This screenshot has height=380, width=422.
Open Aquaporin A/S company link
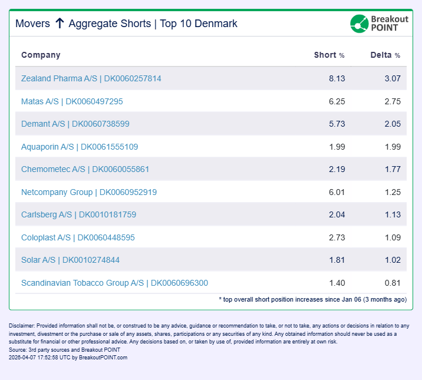click(x=80, y=147)
